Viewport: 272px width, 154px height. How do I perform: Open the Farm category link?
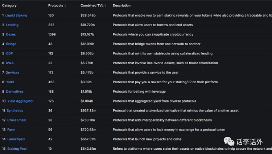click(11, 129)
